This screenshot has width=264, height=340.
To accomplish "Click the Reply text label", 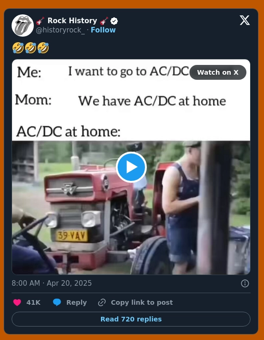I will click(76, 302).
